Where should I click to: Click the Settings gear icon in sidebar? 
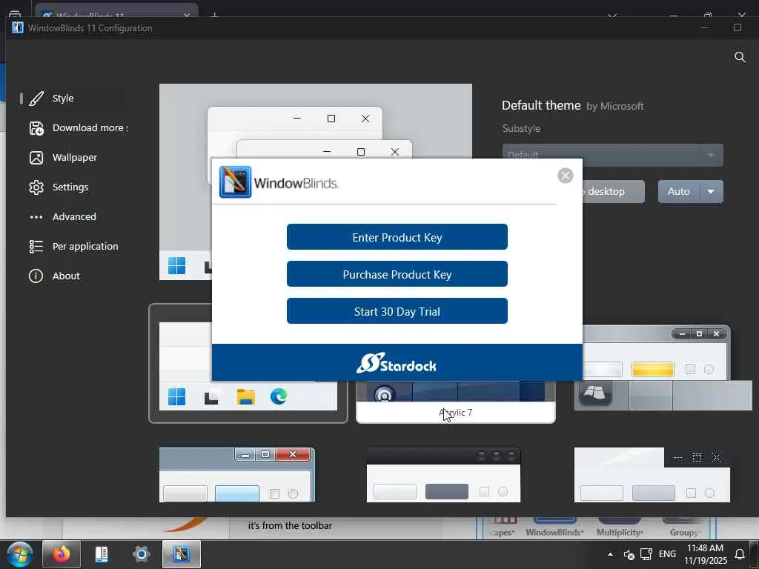click(36, 187)
